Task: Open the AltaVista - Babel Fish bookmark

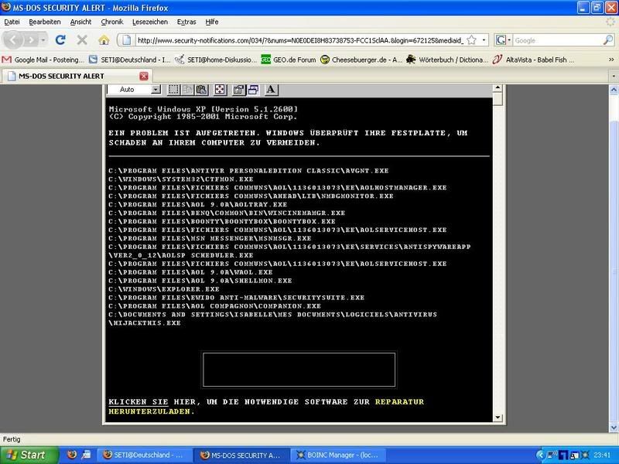Action: (x=534, y=60)
